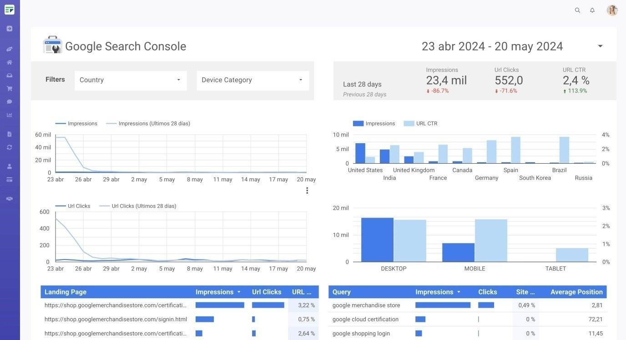The height and width of the screenshot is (340, 626).
Task: Click the shopping cart sidebar icon
Action: point(9,88)
